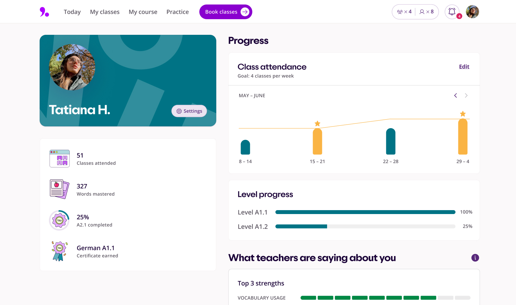Click the Level A1.2 progress bar
Screen dimensions: 516x305
pos(365,226)
